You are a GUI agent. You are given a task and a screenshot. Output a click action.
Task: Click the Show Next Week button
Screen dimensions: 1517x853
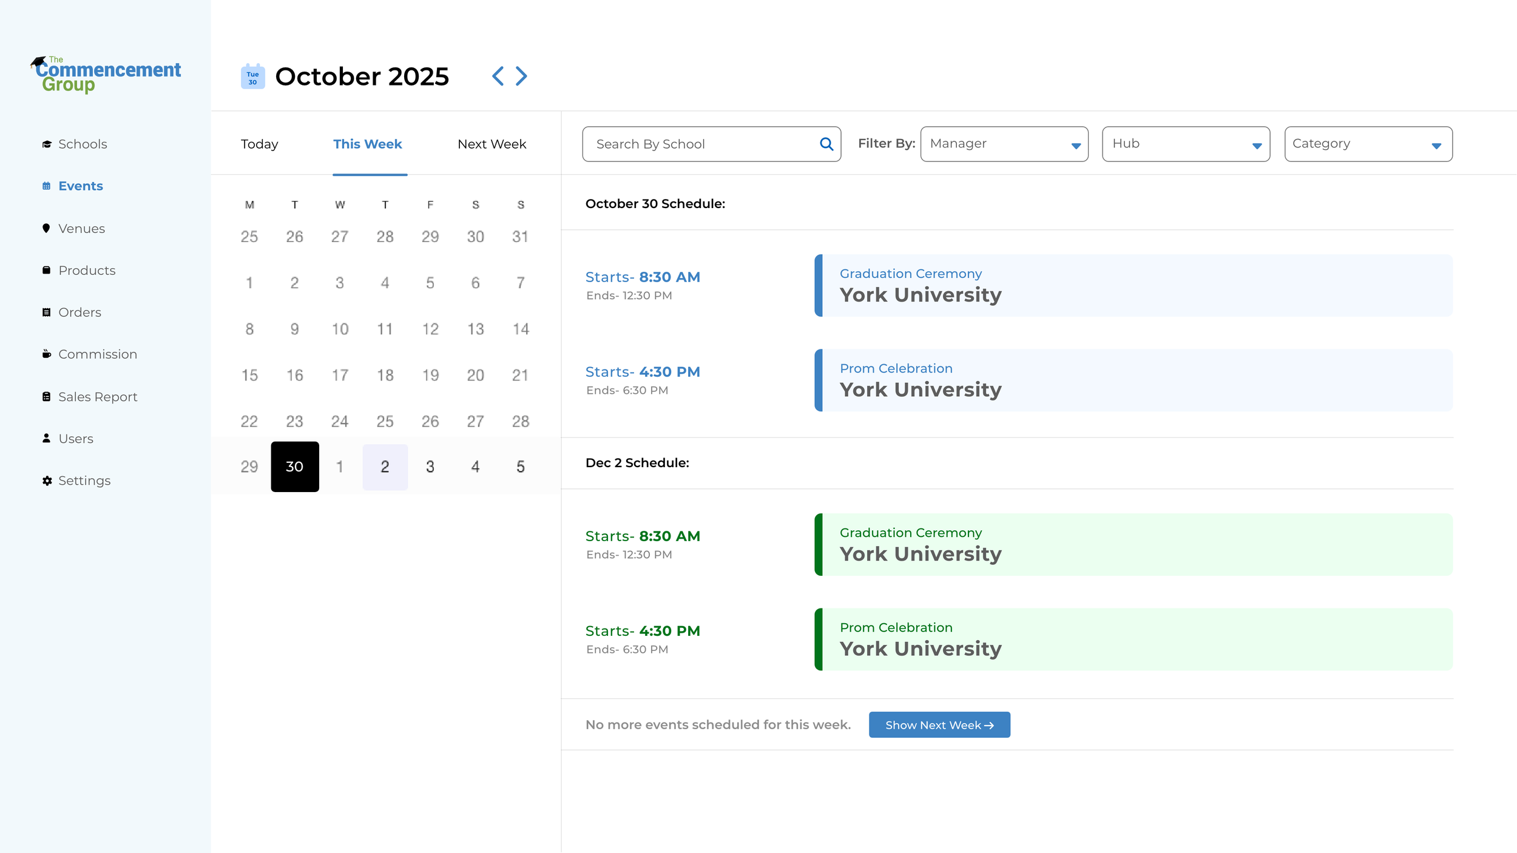939,725
